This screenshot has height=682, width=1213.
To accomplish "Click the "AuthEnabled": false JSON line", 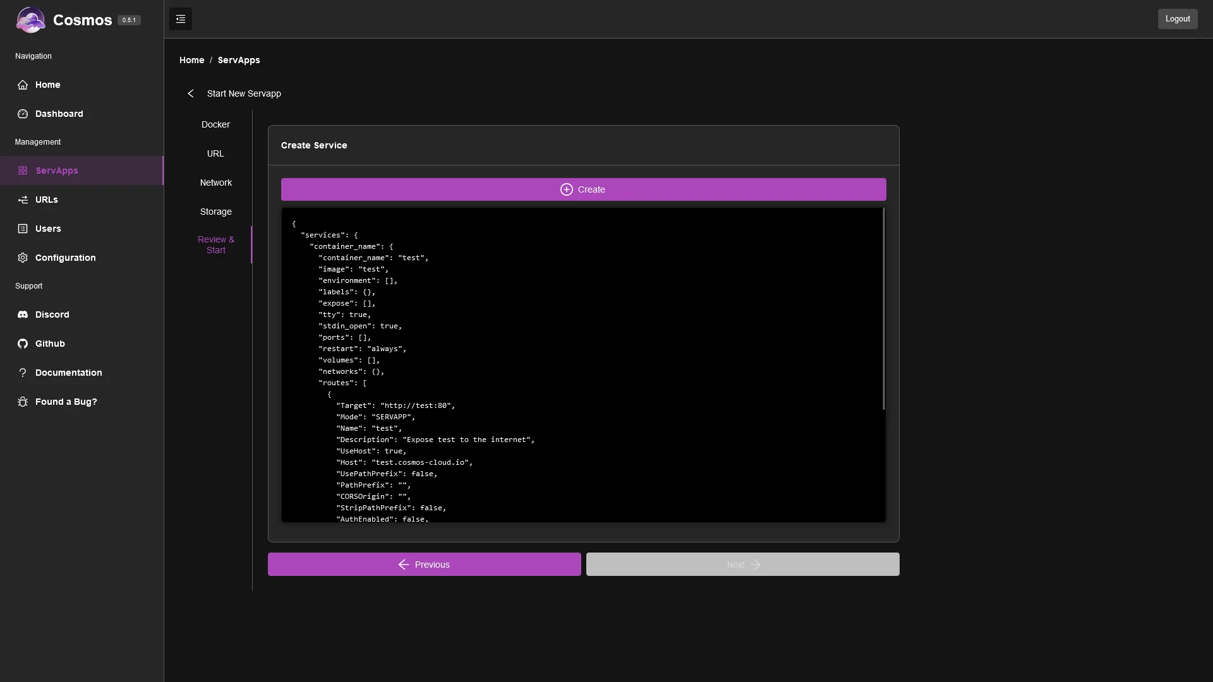I will 382,519.
